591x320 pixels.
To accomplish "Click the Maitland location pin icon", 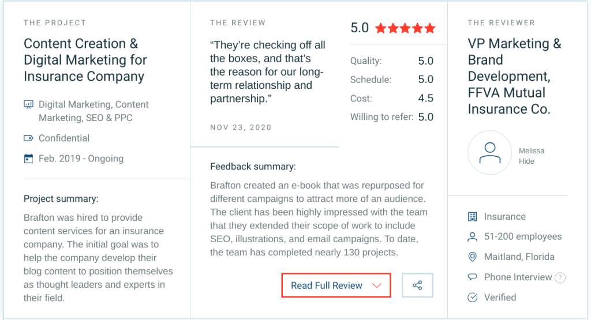I will (x=473, y=257).
